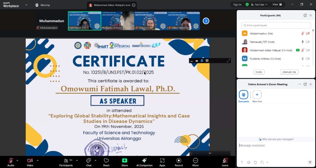The image size is (316, 168).
Task: Unmute the microphone via Audio button
Action: 11,162
